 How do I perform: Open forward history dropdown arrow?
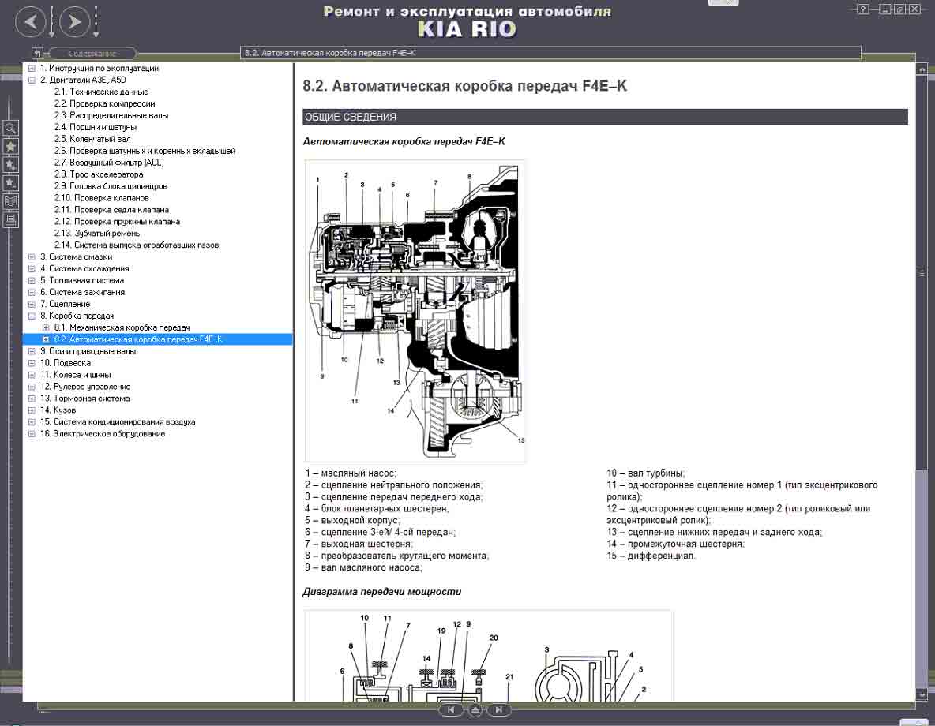(x=96, y=22)
